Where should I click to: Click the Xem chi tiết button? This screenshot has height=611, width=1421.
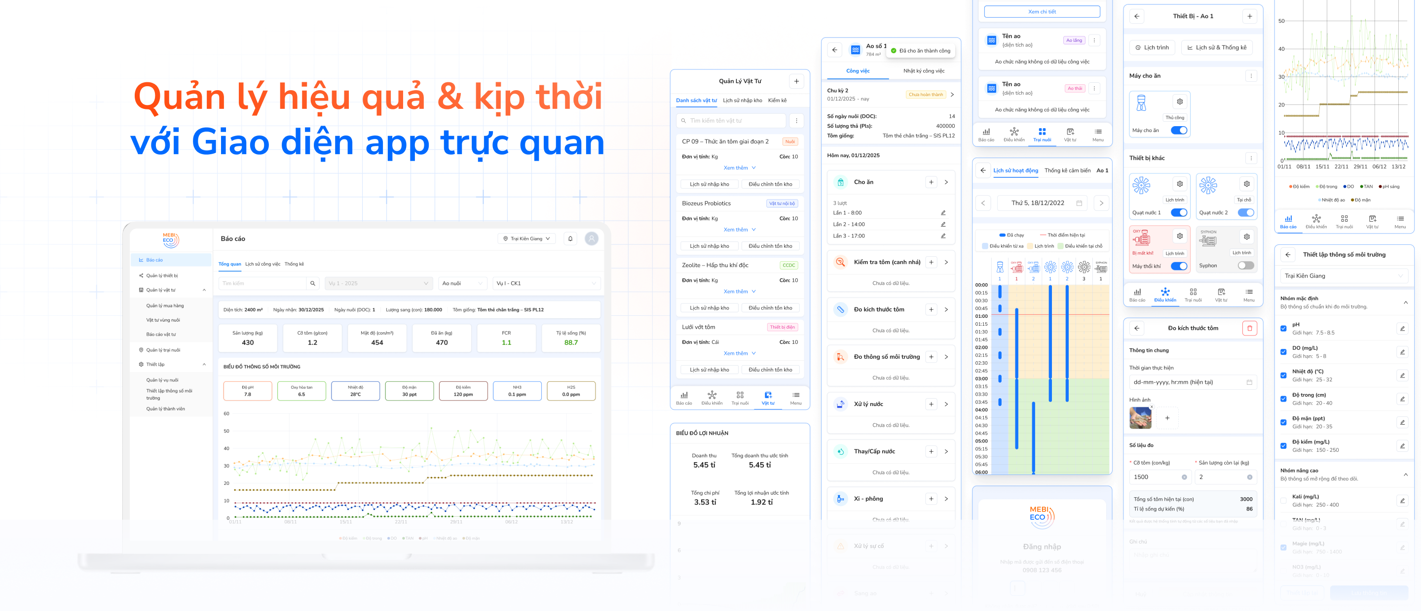point(1042,11)
